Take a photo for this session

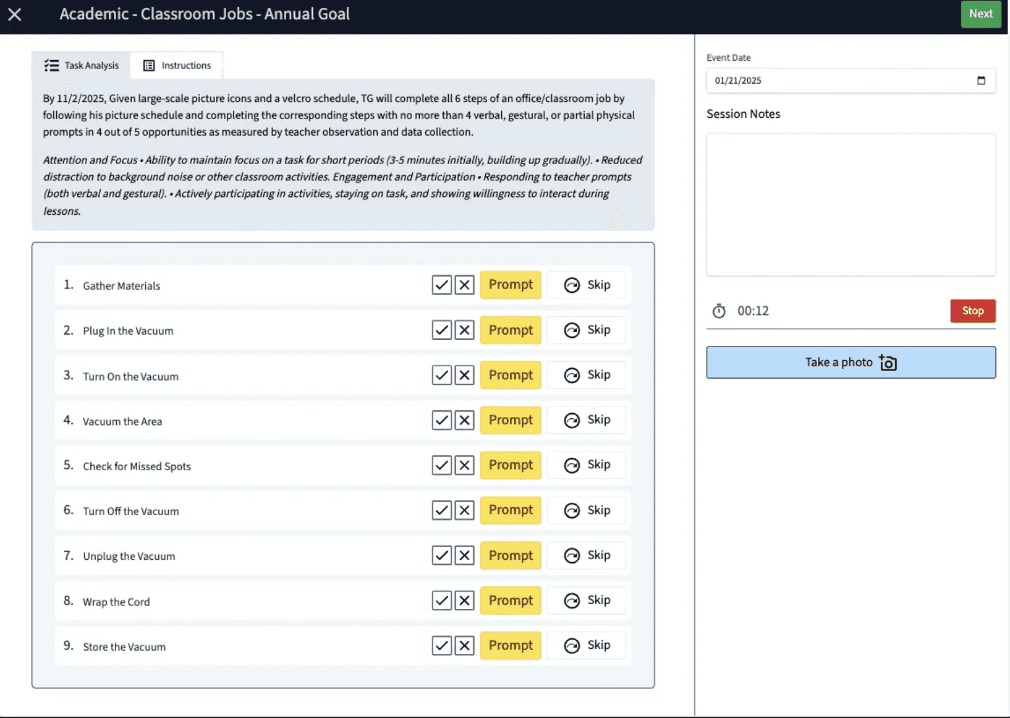tap(850, 362)
